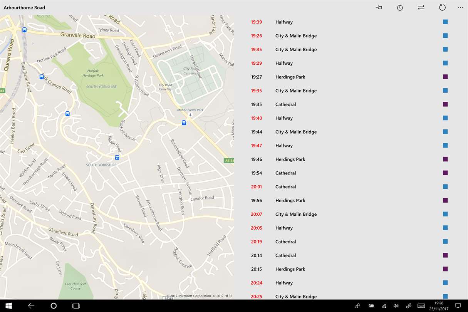Refresh departures with the circular arrow icon
This screenshot has width=468, height=312.
pos(442,8)
